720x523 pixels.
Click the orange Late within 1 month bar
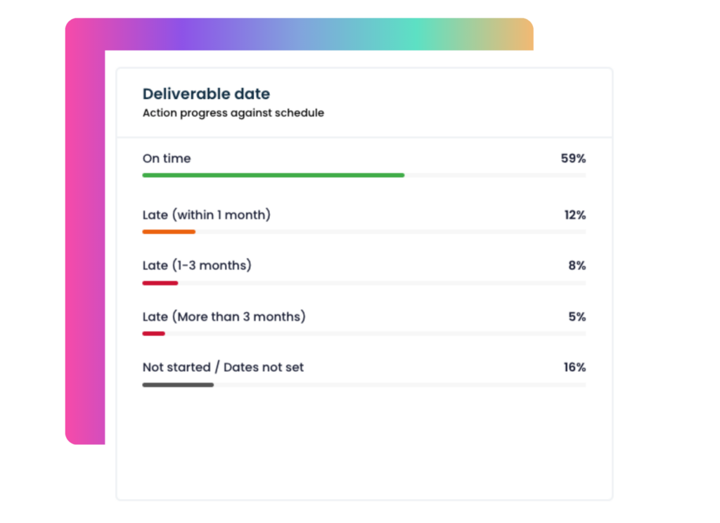coord(169,231)
